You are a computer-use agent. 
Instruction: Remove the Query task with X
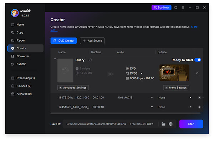click(197, 73)
